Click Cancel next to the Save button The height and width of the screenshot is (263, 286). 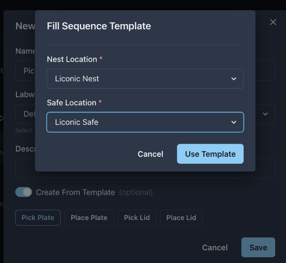tap(215, 247)
